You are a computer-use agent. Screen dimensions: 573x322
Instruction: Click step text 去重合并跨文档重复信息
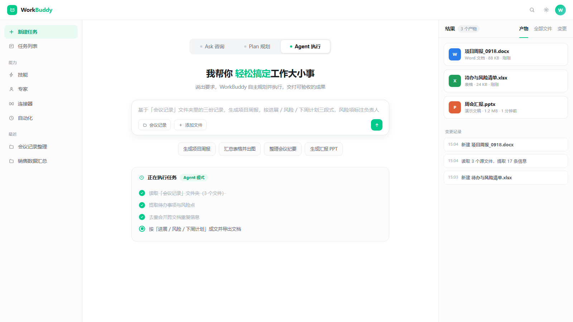click(x=174, y=217)
